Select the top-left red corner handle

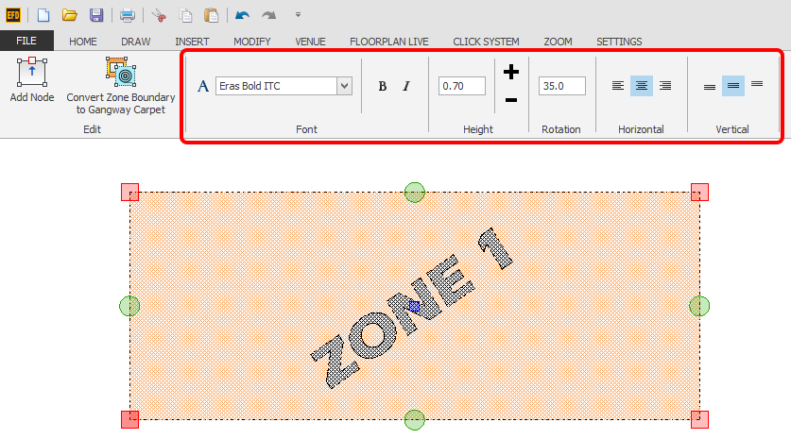[129, 192]
